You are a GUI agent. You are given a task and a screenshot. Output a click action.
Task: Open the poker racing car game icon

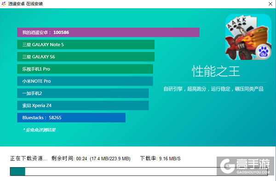[x=248, y=37]
